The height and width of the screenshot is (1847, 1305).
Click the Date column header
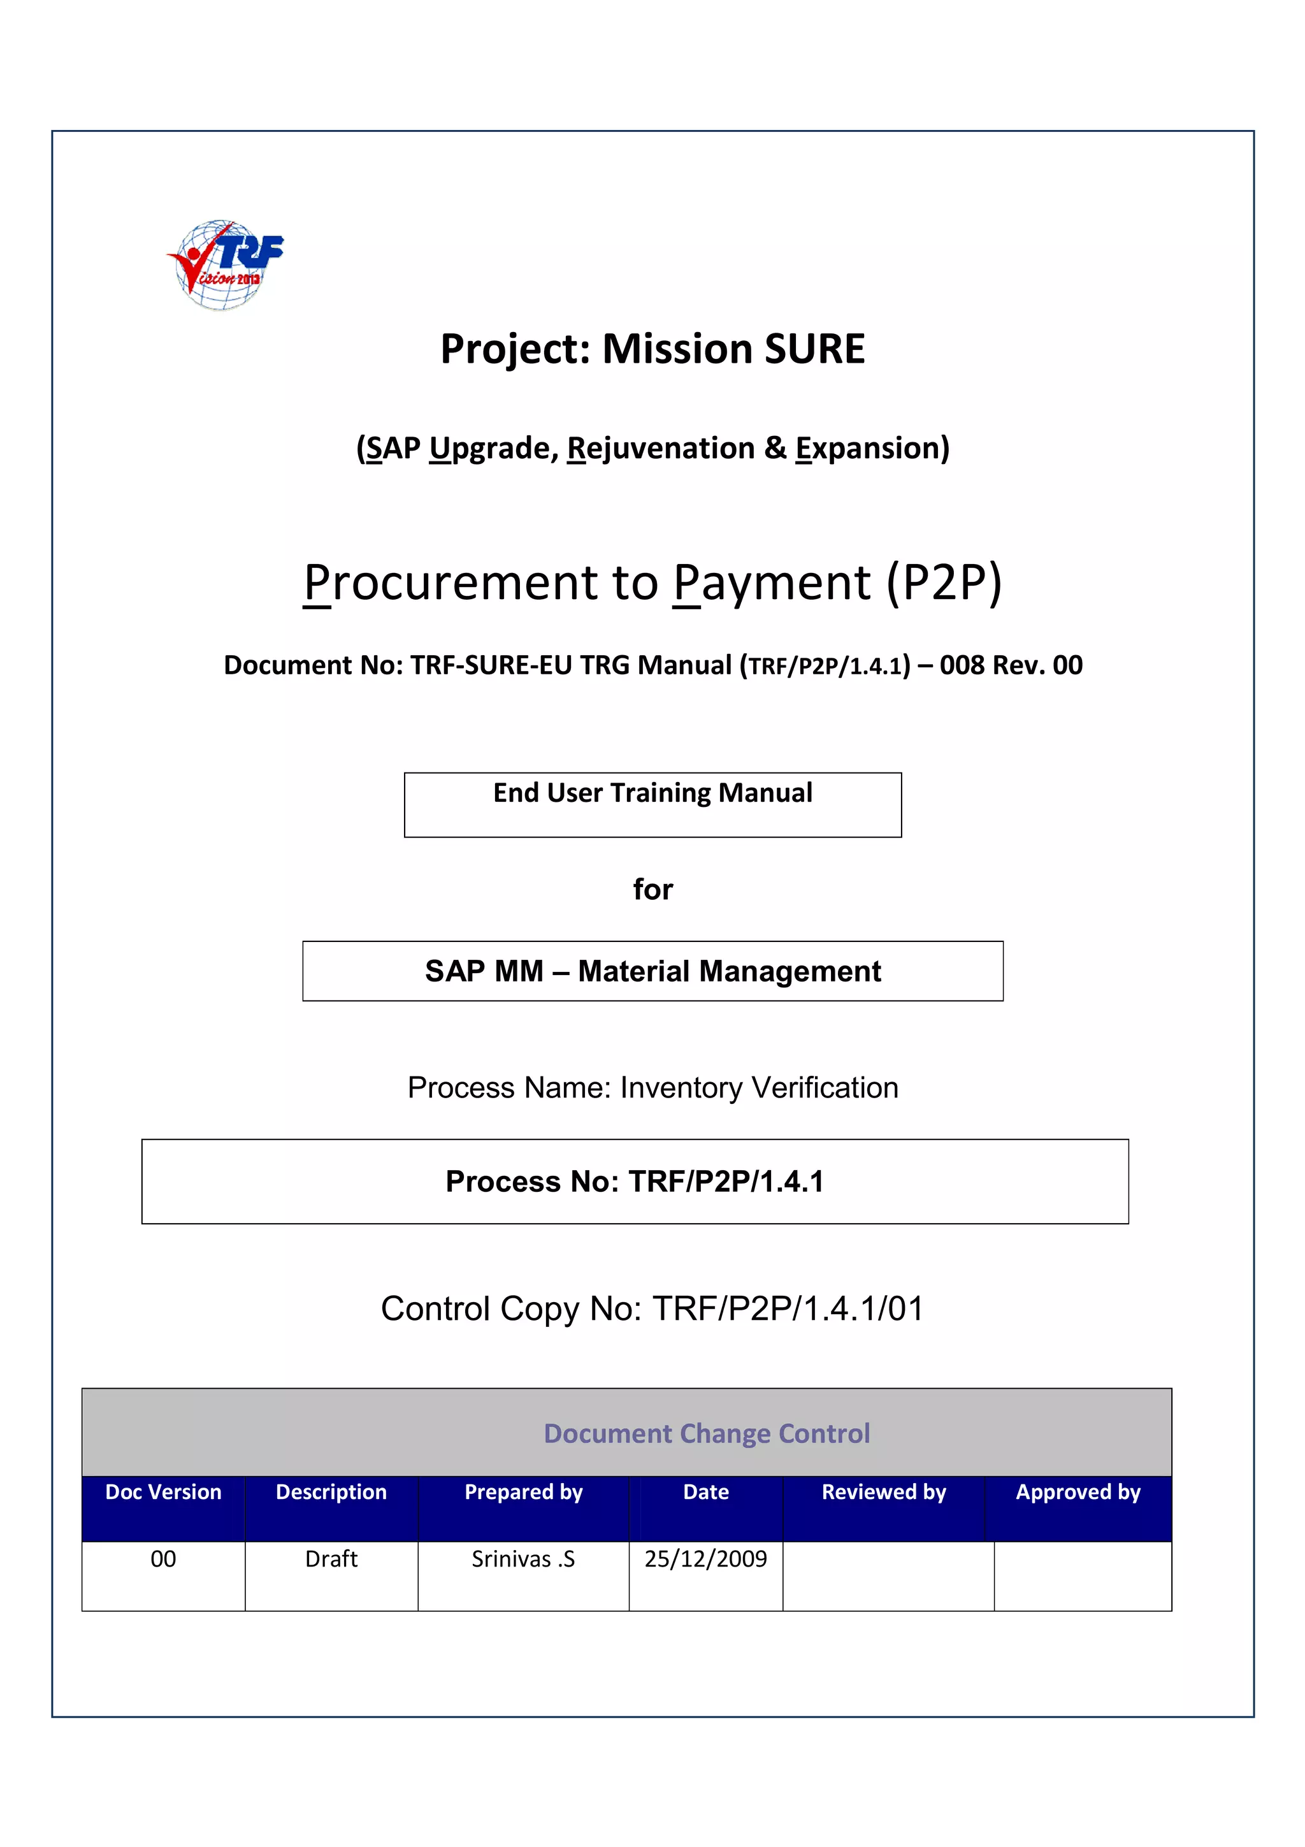pos(706,1492)
